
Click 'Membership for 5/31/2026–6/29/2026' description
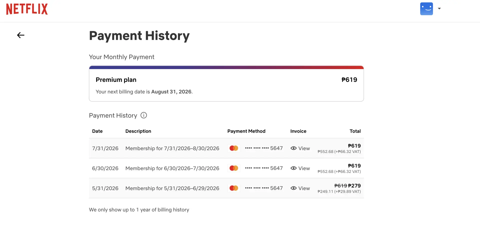point(172,188)
